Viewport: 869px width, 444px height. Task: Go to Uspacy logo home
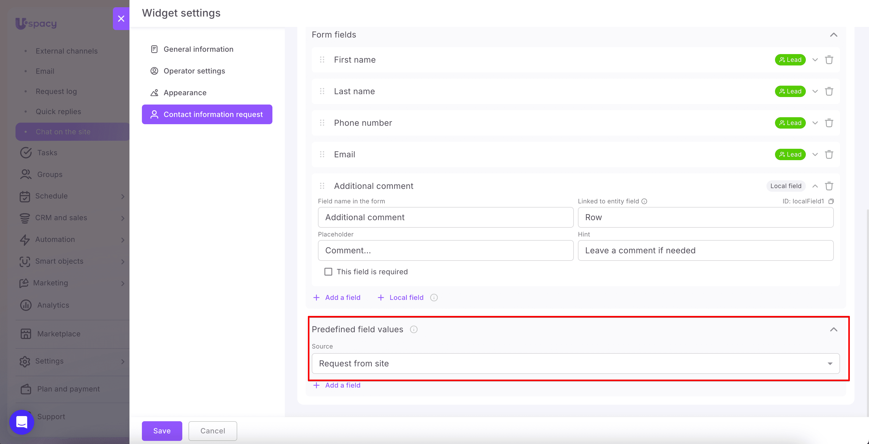click(36, 23)
